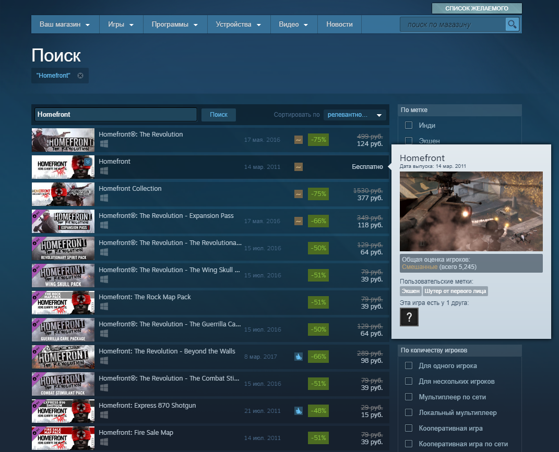The width and height of the screenshot is (559, 452).
Task: Click the Revolutionary Spirit Pack thumbnail
Action: click(x=63, y=249)
